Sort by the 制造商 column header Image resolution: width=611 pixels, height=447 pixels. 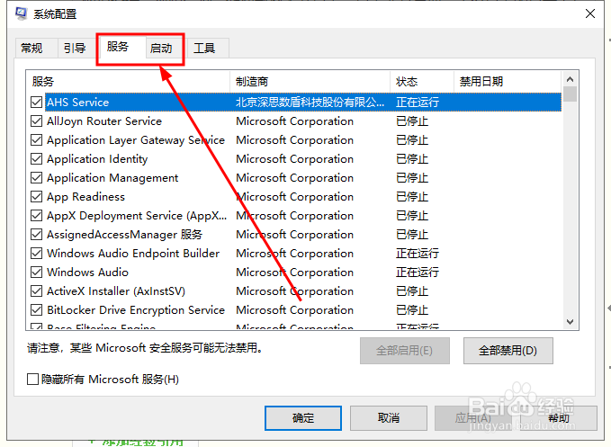pyautogui.click(x=310, y=81)
